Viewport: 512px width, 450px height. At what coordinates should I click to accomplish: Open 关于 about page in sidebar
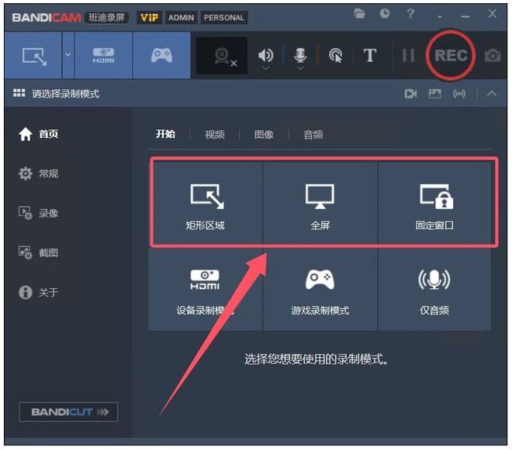tap(39, 292)
